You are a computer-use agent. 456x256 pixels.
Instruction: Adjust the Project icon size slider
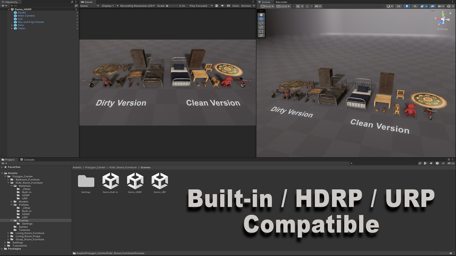[x=446, y=253]
